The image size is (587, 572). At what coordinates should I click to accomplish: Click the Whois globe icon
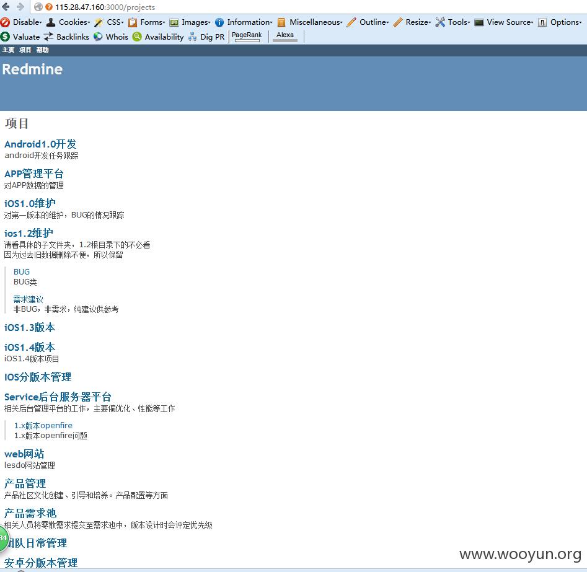pos(98,37)
